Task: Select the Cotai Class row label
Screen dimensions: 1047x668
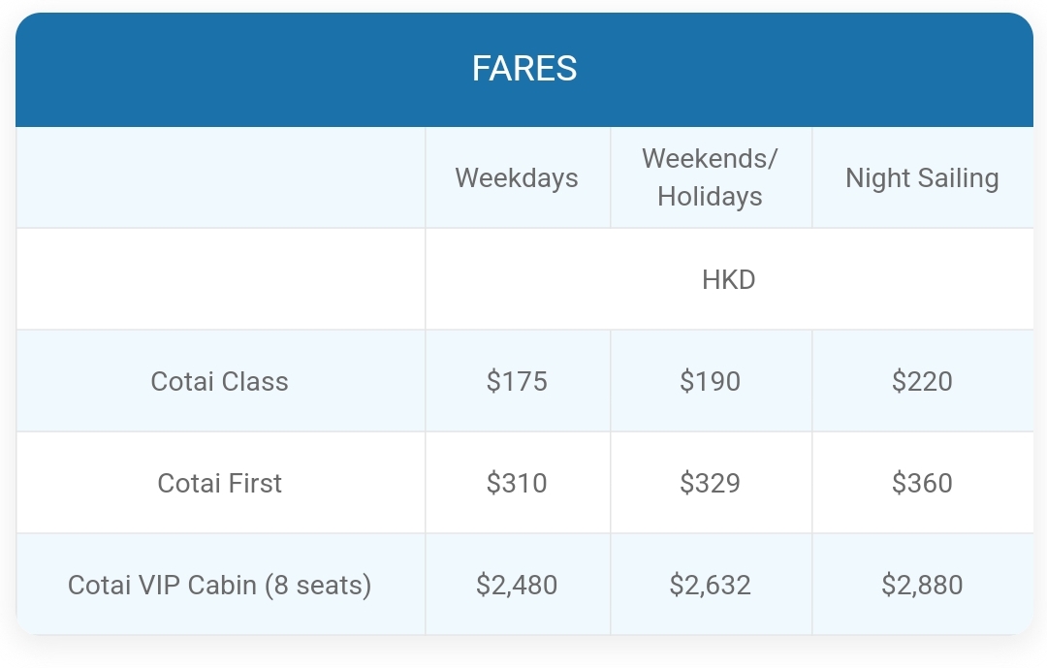Action: coord(220,381)
